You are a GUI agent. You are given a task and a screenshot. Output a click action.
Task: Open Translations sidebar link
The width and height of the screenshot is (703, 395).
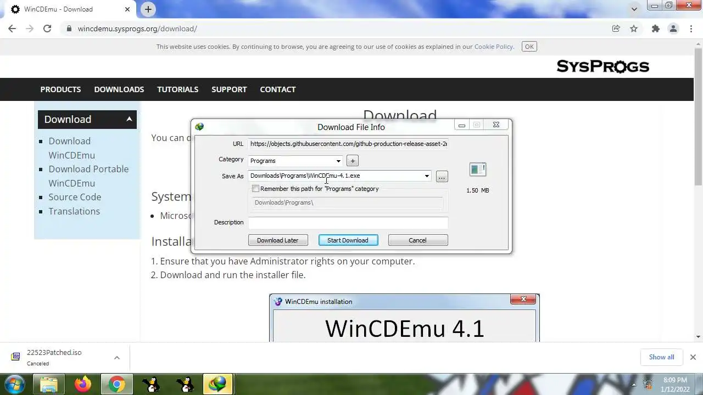pos(74,211)
